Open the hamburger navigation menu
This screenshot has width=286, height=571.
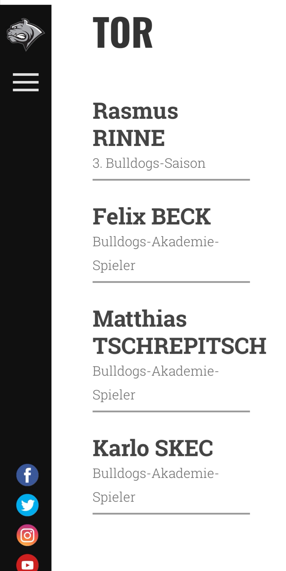pyautogui.click(x=26, y=82)
